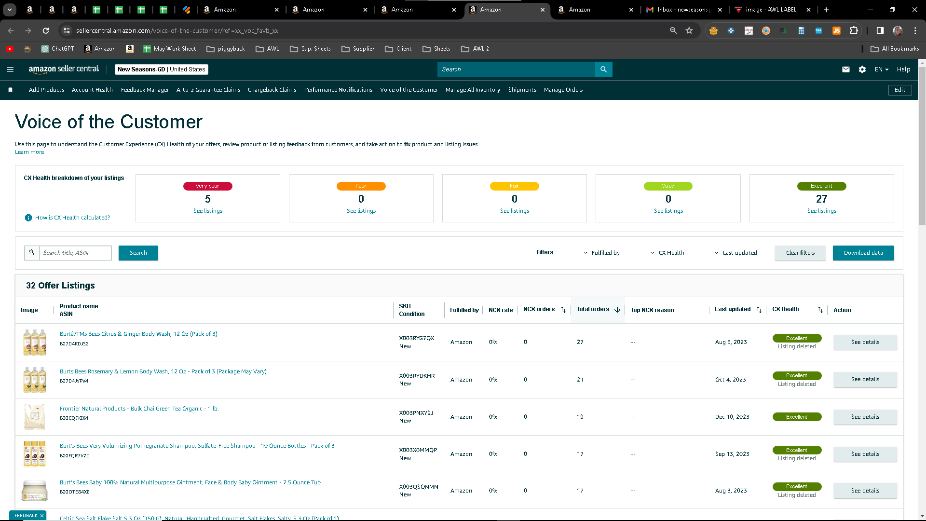
Task: Open the May Work Sheet bookmark
Action: pyautogui.click(x=170, y=49)
